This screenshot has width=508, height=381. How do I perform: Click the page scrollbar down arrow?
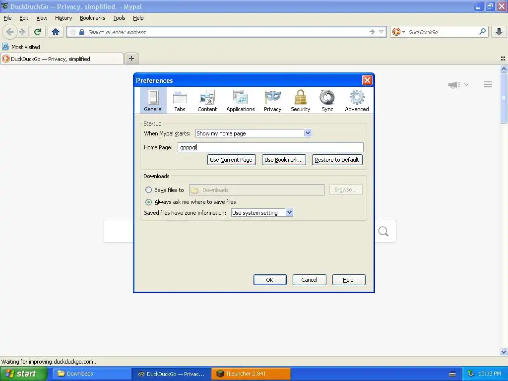pos(504,352)
